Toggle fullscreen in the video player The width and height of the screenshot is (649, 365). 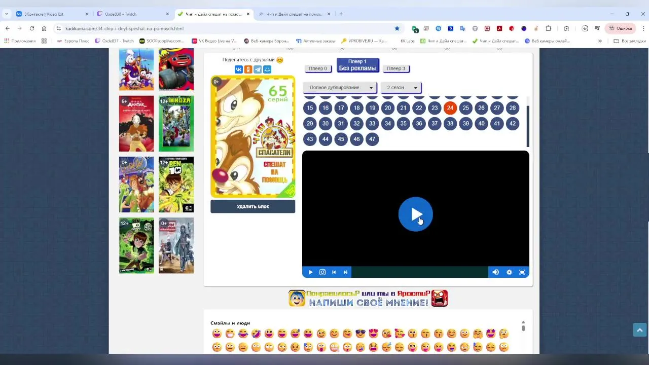[x=522, y=272]
